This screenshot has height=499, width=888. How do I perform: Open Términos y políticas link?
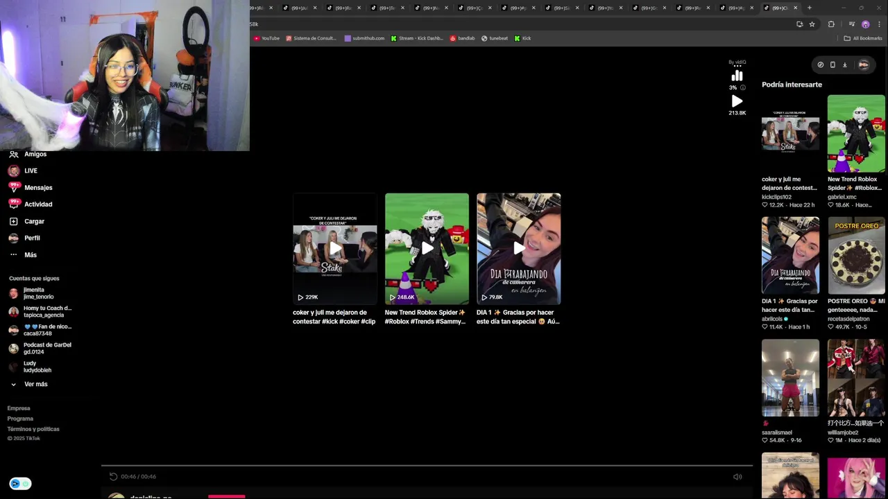pyautogui.click(x=33, y=429)
